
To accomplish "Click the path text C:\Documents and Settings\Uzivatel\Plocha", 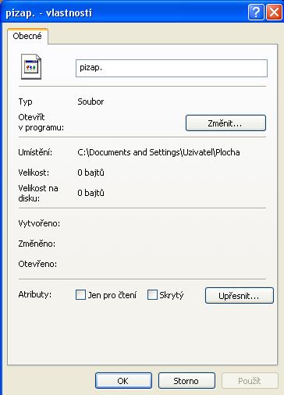I will [x=158, y=152].
